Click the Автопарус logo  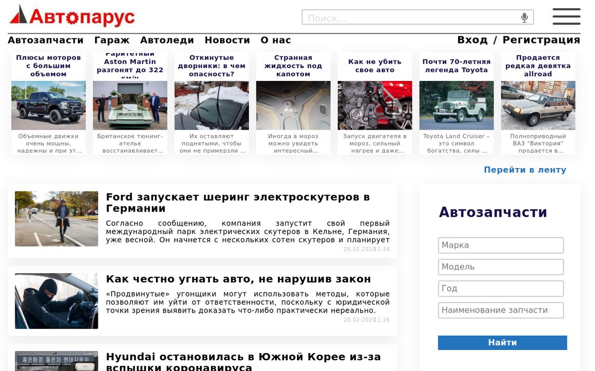click(x=72, y=16)
